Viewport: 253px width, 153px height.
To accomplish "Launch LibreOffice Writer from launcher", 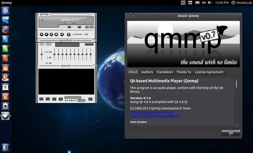I will tap(5, 39).
